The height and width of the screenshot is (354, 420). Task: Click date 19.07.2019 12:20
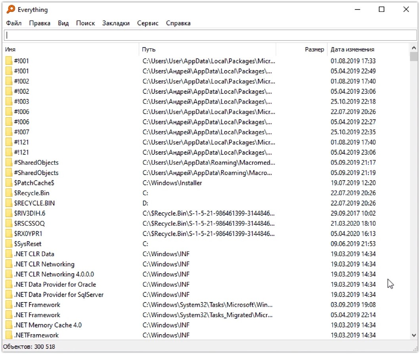click(353, 183)
